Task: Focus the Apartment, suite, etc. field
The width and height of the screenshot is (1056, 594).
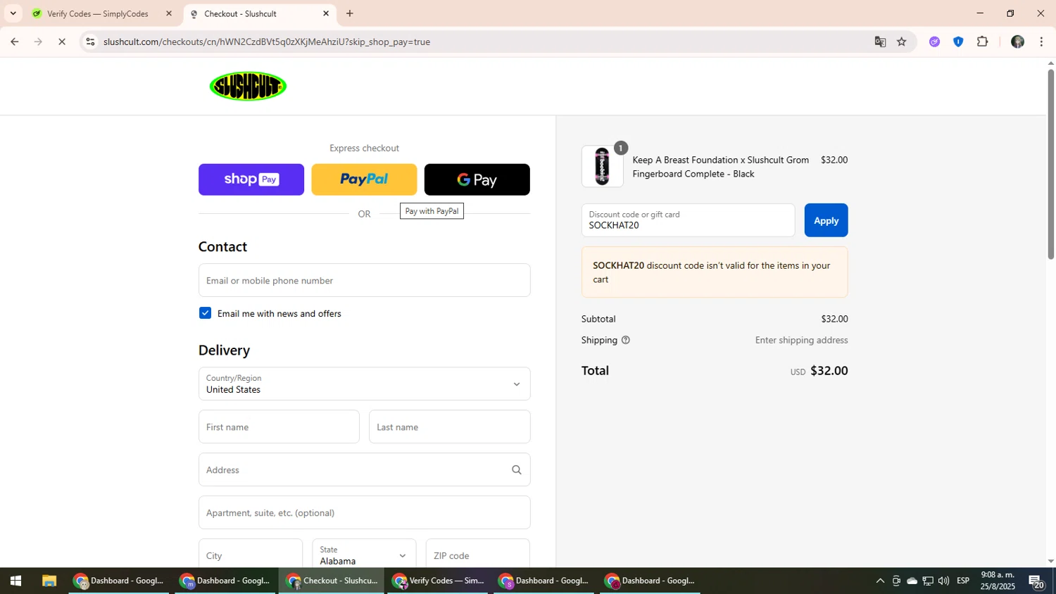Action: [x=364, y=512]
